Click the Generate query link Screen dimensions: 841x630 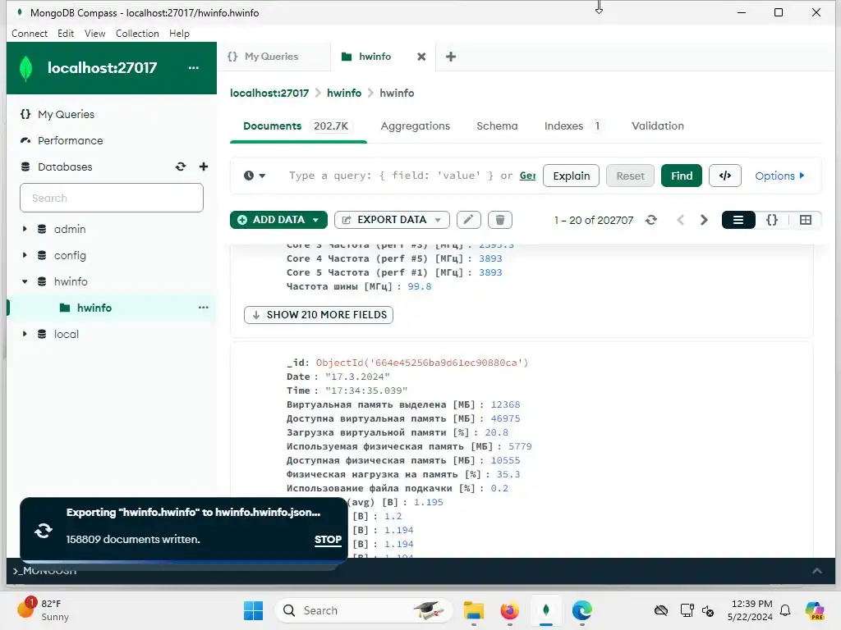pyautogui.click(x=528, y=176)
